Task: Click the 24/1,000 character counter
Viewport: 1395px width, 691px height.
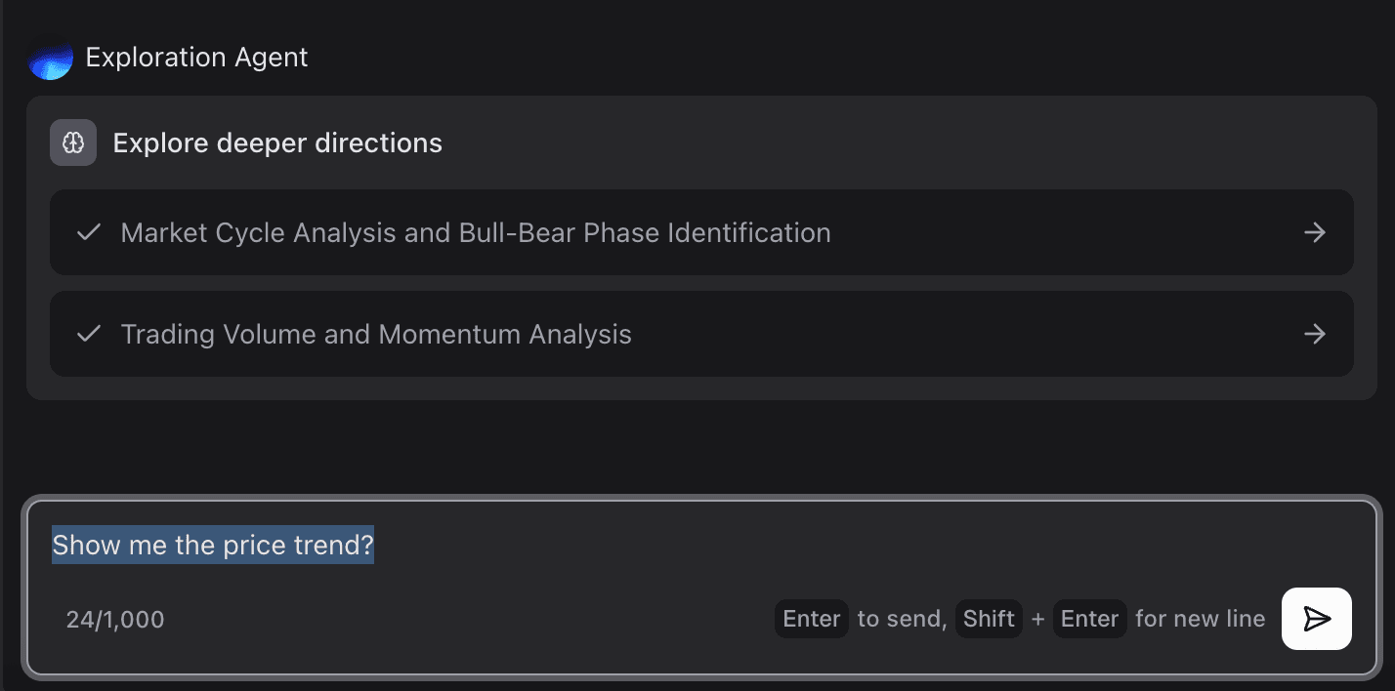Action: [115, 619]
